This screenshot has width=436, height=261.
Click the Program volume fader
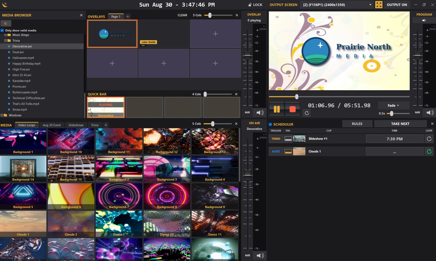(x=417, y=56)
